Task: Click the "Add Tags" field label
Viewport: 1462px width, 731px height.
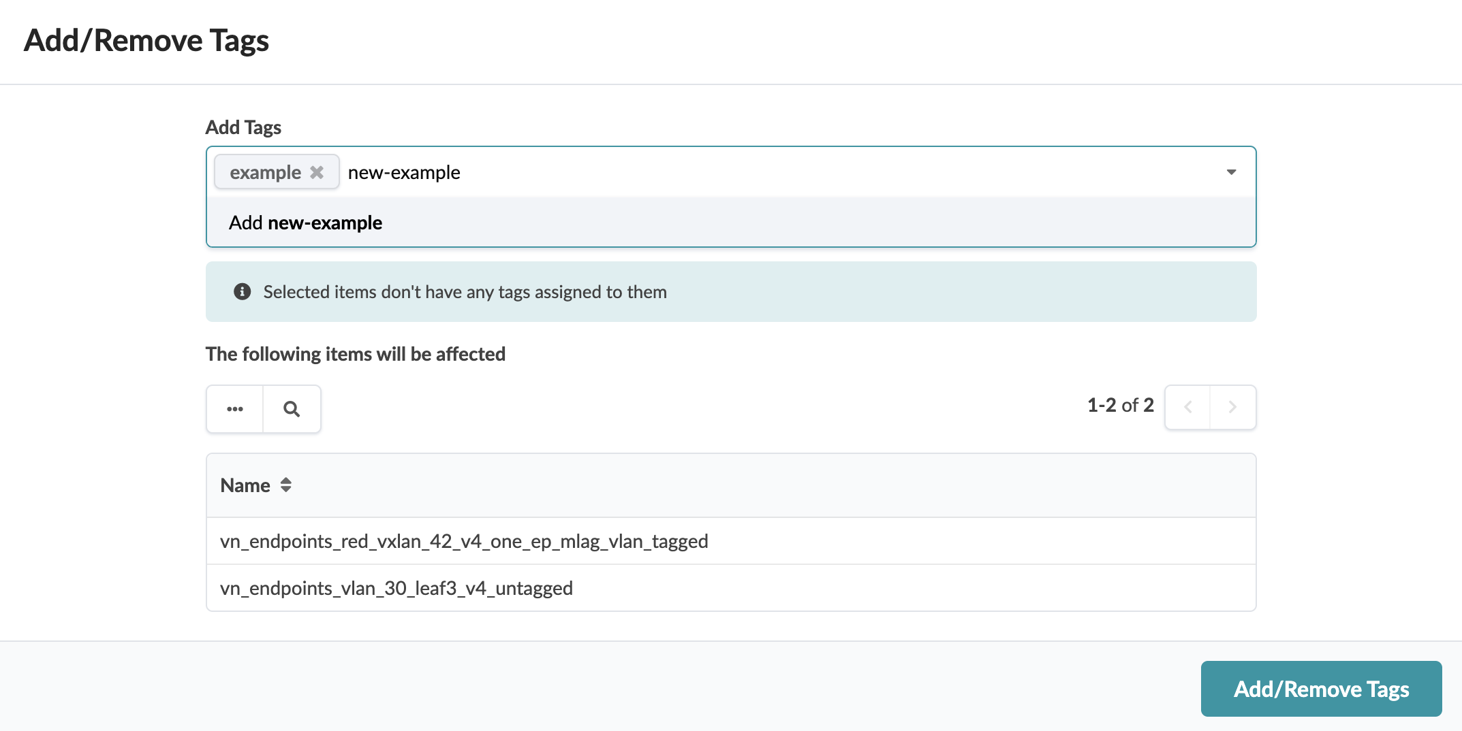Action: click(243, 127)
